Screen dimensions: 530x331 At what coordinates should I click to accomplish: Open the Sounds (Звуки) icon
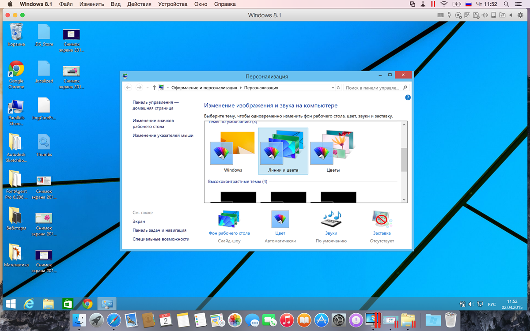pyautogui.click(x=331, y=219)
